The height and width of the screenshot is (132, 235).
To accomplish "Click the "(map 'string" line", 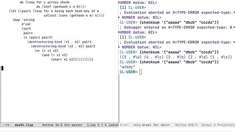I will click(23, 20).
